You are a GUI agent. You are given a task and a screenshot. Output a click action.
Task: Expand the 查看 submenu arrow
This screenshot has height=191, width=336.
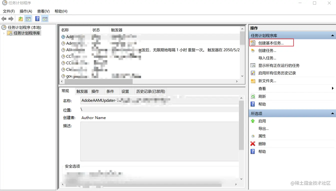(x=333, y=88)
